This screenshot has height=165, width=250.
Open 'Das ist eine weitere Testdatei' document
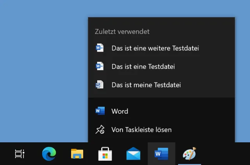point(161,48)
